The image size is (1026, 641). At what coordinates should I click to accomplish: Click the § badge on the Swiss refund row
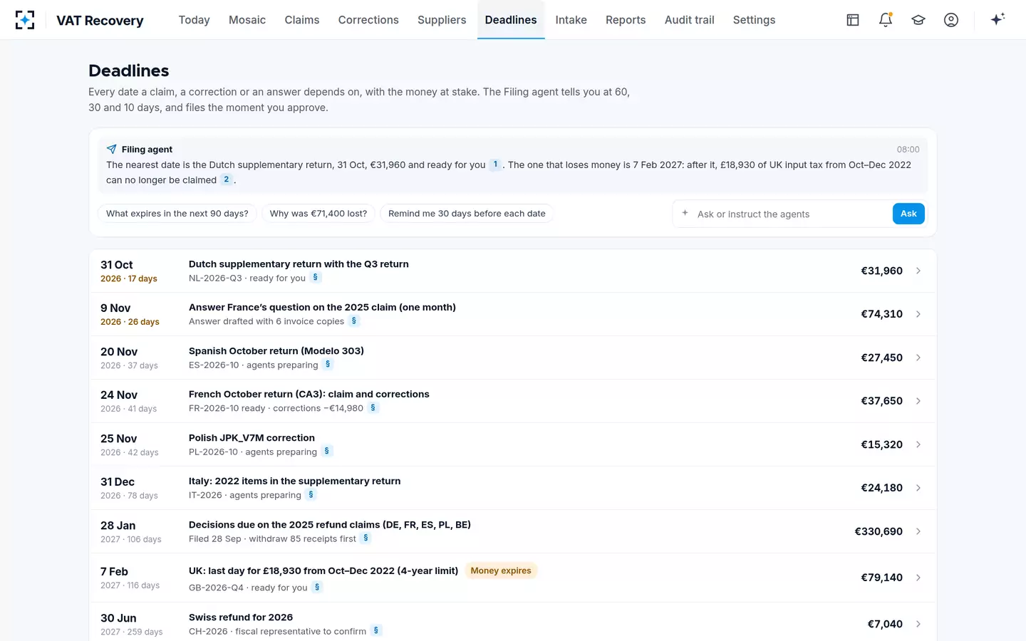tap(376, 630)
